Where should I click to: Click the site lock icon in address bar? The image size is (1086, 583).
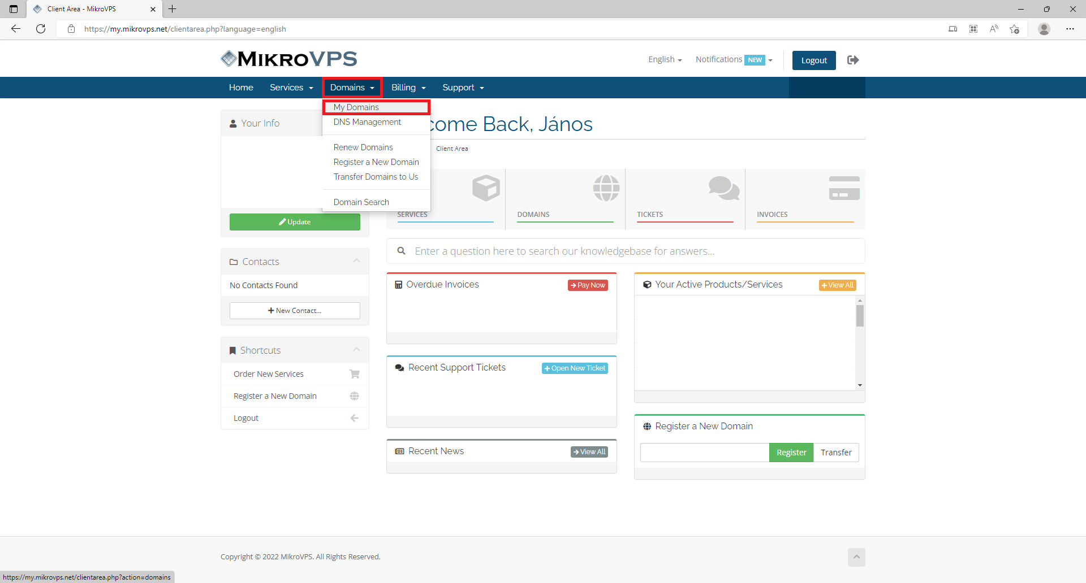point(71,29)
